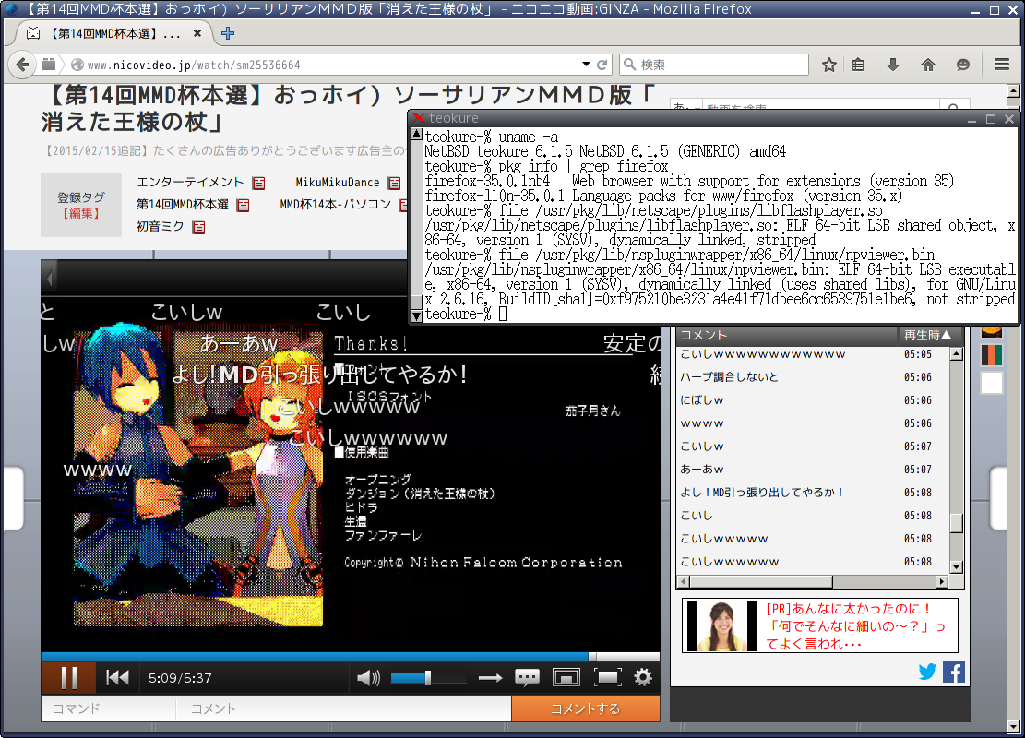Collapse the player panel left arrow
This screenshot has width=1025, height=738.
pos(50,279)
